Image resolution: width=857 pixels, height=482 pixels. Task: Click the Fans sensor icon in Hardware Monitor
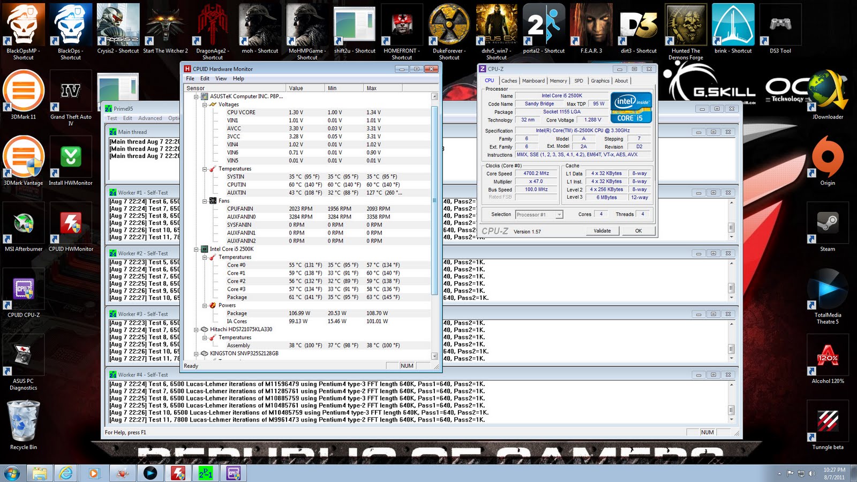point(212,200)
